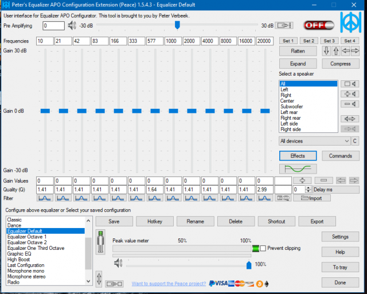Choose High Boost from saved configurations

click(20, 259)
